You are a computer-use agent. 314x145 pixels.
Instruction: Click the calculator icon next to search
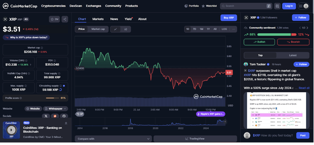pyautogui.click(x=277, y=6)
